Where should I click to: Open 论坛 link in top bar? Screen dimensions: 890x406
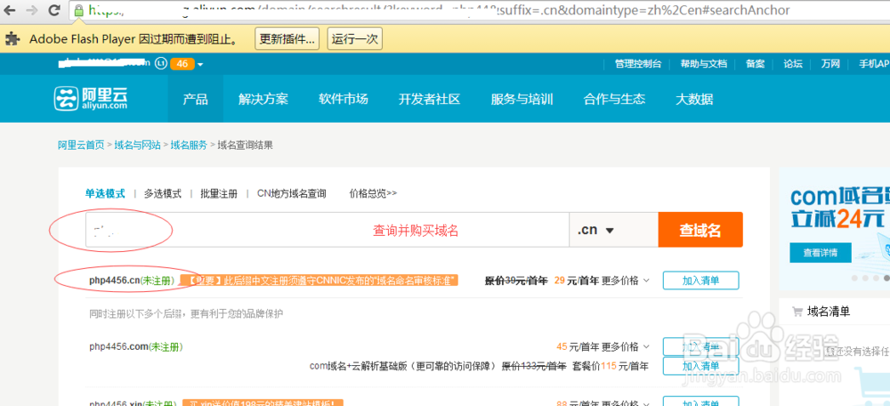[x=793, y=63]
